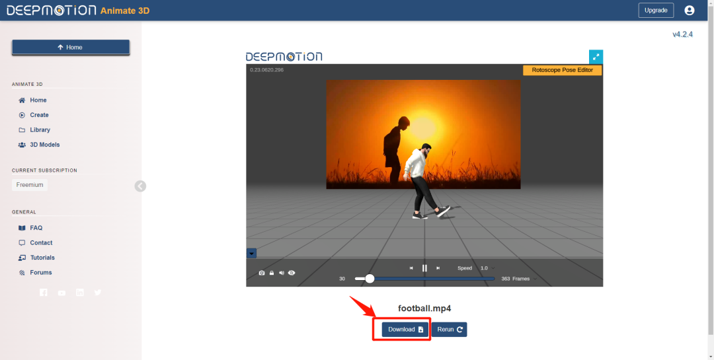Screen dimensions: 714x360
Task: Skip to previous frame
Action: tap(411, 268)
